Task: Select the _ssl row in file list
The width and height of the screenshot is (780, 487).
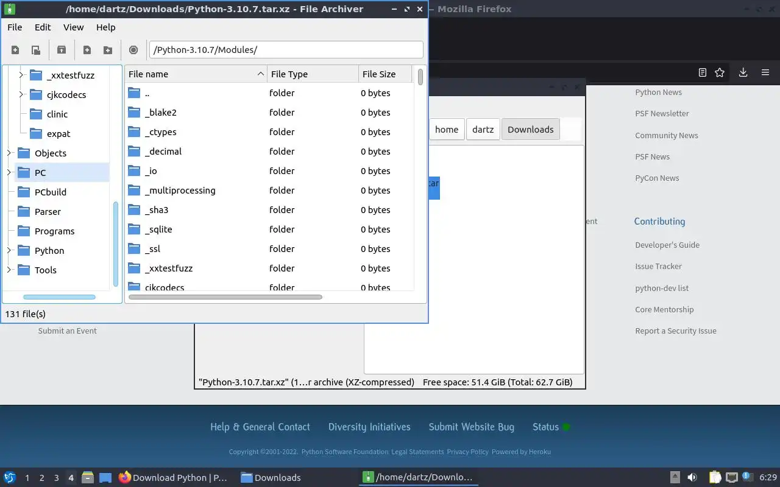Action: pos(269,249)
